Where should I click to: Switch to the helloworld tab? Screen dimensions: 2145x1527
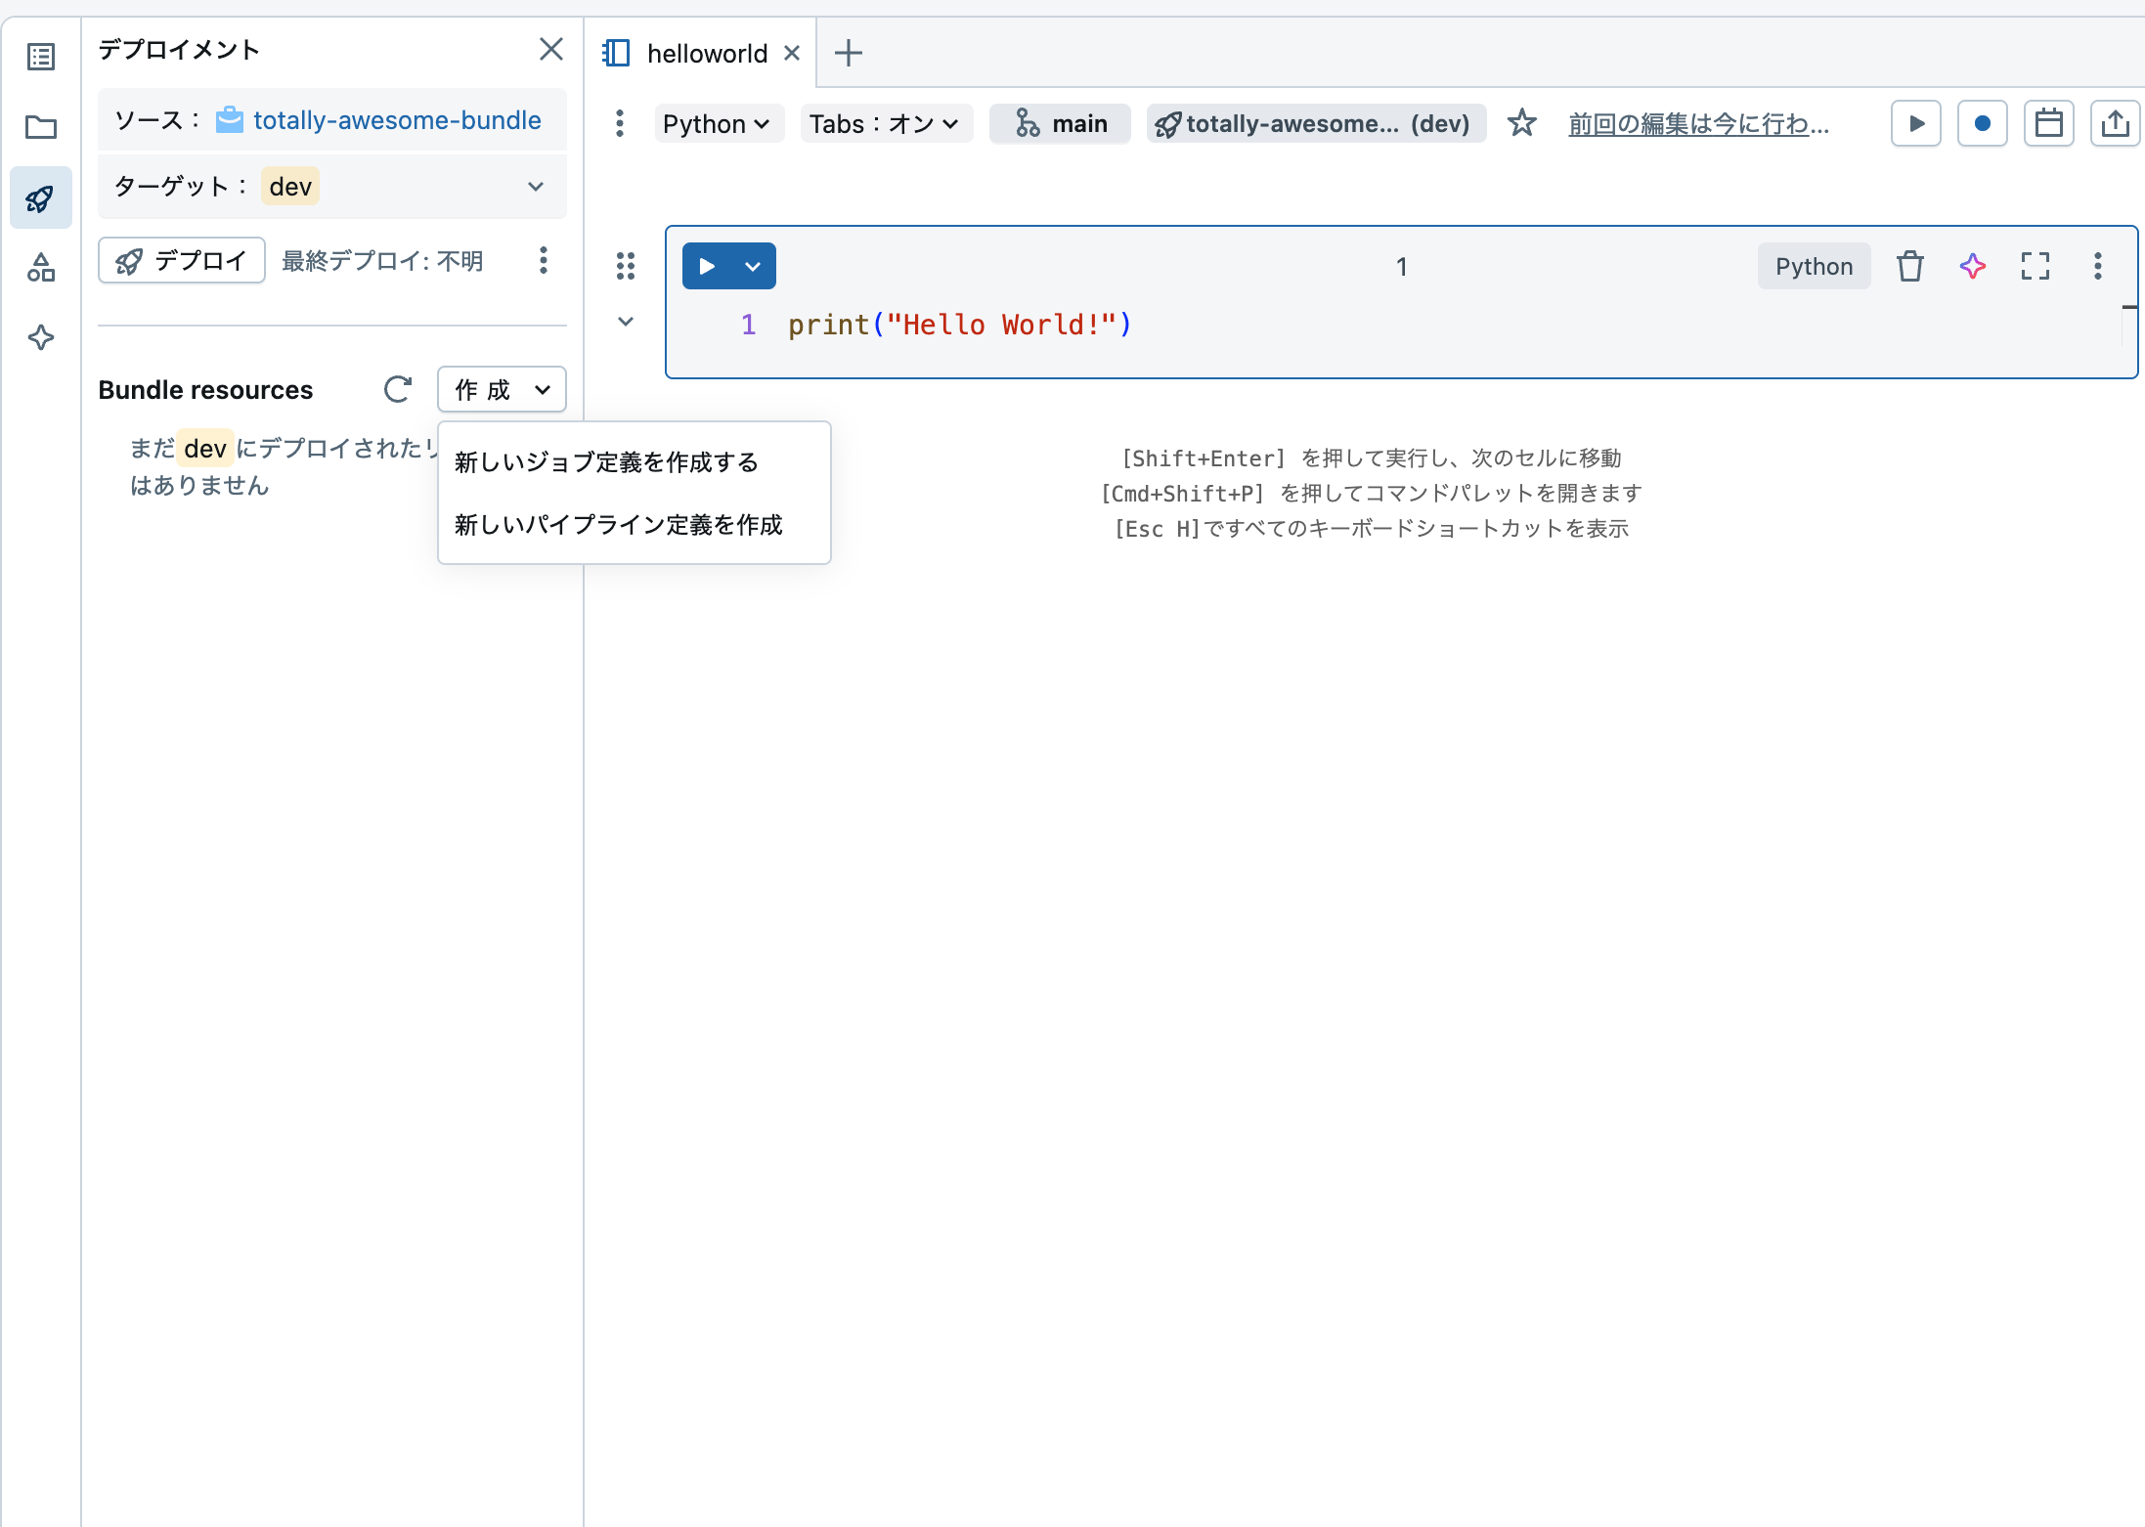(x=706, y=53)
